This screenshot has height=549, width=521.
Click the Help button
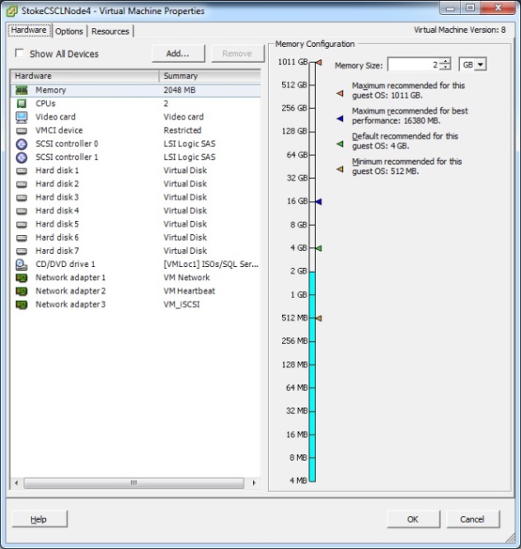pyautogui.click(x=40, y=518)
